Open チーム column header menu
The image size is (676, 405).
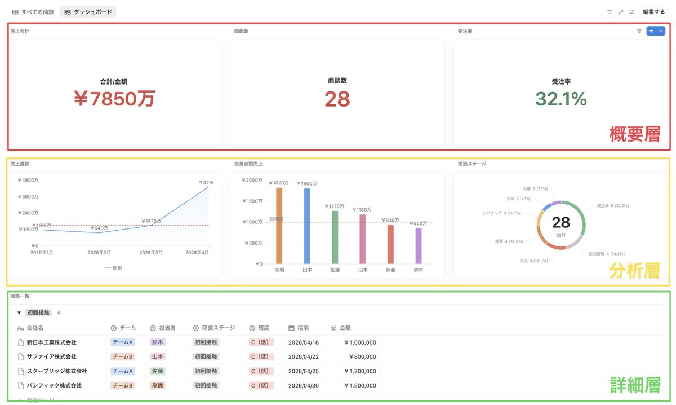click(x=123, y=328)
